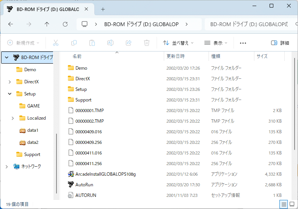Add a new tab with the plus button

click(x=103, y=9)
